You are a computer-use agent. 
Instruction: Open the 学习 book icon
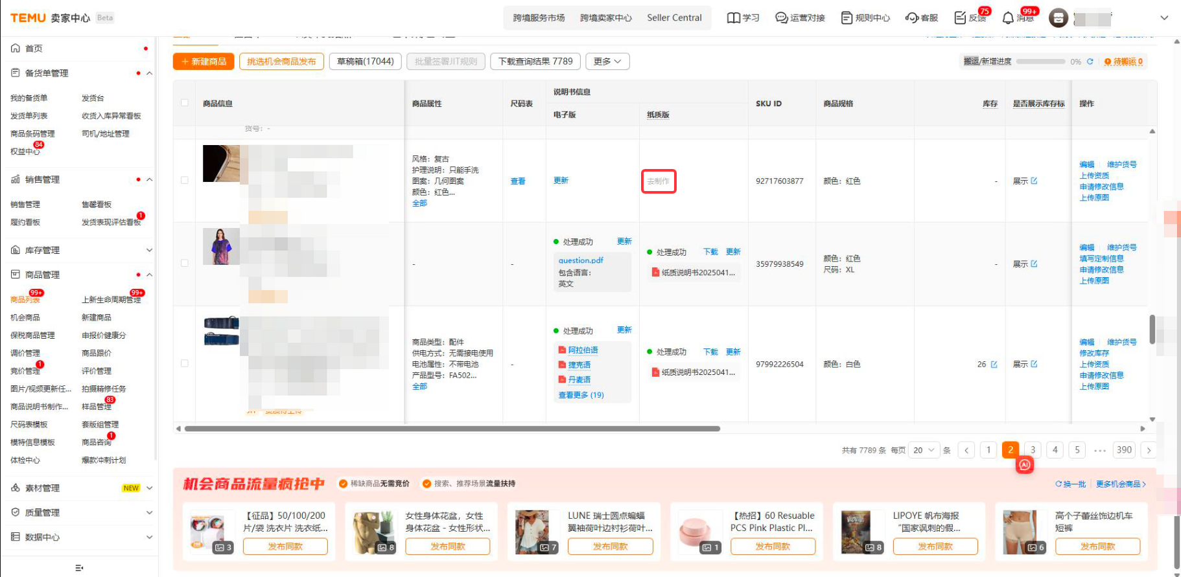(733, 18)
